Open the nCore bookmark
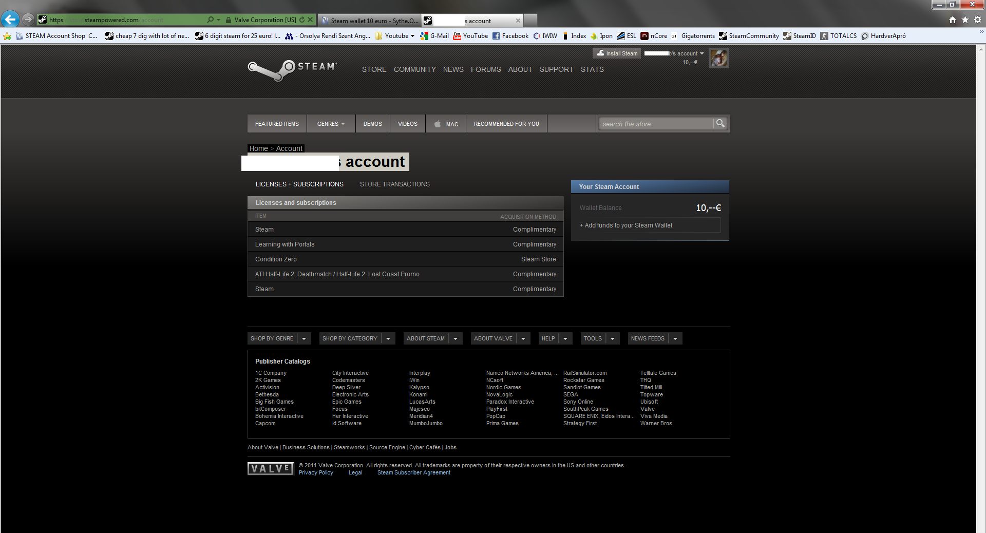The height and width of the screenshot is (533, 986). point(654,36)
